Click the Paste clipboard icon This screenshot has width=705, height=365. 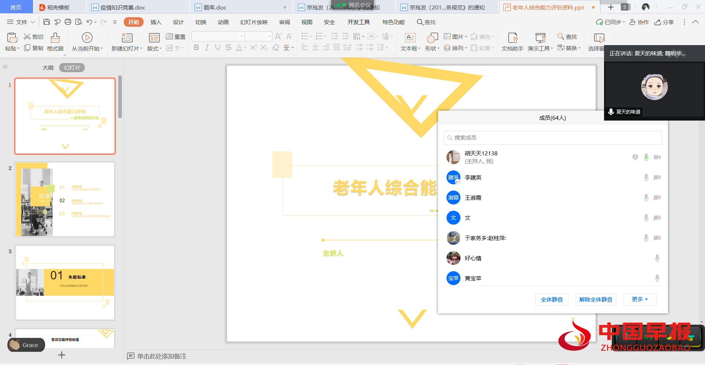tap(12, 37)
